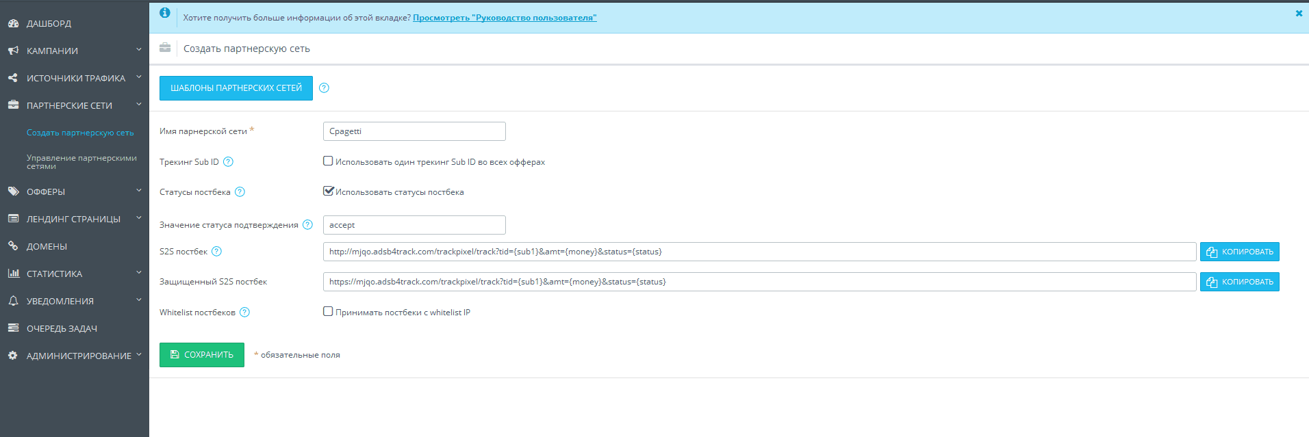
Task: Click the notifications bell icon
Action: (13, 301)
